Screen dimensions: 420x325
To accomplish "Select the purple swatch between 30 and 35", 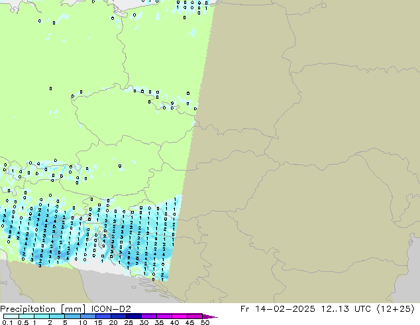I will coord(148,316).
